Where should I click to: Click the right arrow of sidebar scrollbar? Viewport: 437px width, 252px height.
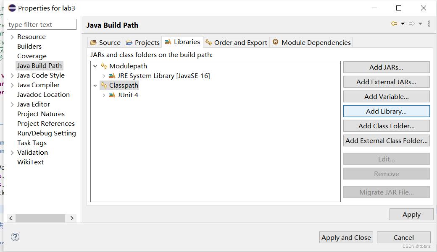tap(72, 218)
